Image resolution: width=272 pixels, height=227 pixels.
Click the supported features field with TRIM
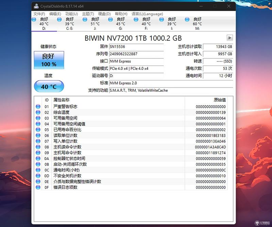pos(171,90)
